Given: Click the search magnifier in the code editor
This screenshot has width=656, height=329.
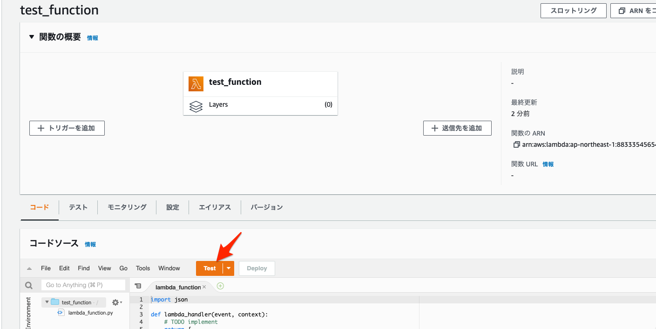Looking at the screenshot, I should pyautogui.click(x=29, y=285).
